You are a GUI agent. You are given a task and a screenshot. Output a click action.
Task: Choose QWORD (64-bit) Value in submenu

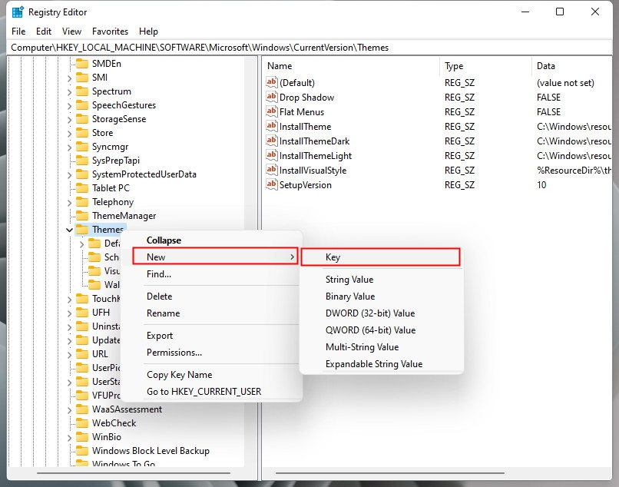382,330
